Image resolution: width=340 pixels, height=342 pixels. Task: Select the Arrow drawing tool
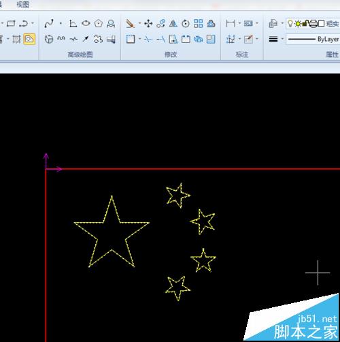86,39
